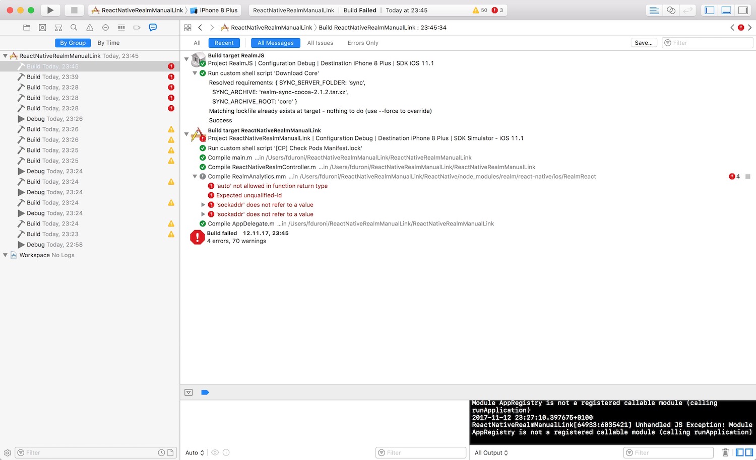Viewport: 756px width, 460px height.
Task: Select the Build Today, 23:39 log
Action: point(90,77)
